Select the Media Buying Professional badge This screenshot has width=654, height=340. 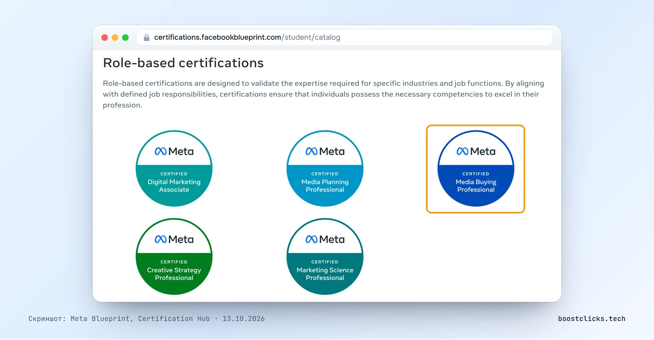point(476,168)
